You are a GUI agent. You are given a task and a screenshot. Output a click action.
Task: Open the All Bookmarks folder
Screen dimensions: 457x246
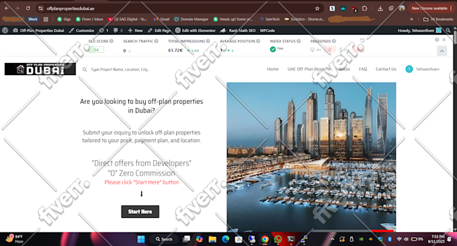pos(438,19)
